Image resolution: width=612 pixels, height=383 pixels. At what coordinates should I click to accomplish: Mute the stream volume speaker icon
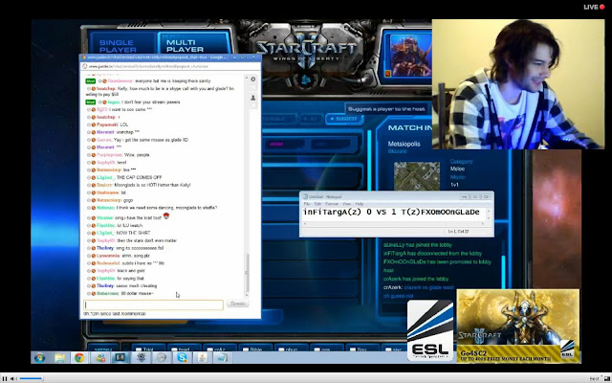(x=13, y=378)
